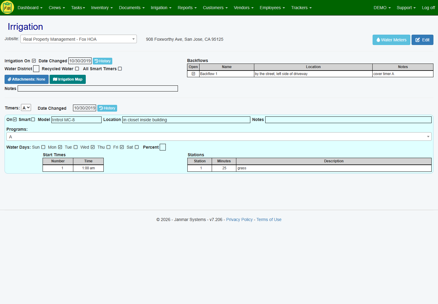Open irrigation History next to Irrigation On date
438x304 pixels.
click(x=103, y=61)
